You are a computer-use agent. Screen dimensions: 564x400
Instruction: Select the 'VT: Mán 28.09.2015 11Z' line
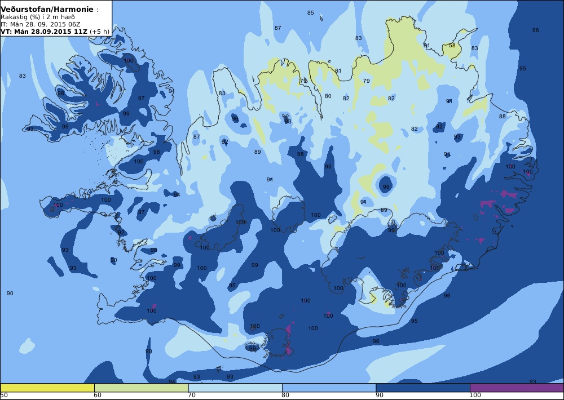coord(44,31)
